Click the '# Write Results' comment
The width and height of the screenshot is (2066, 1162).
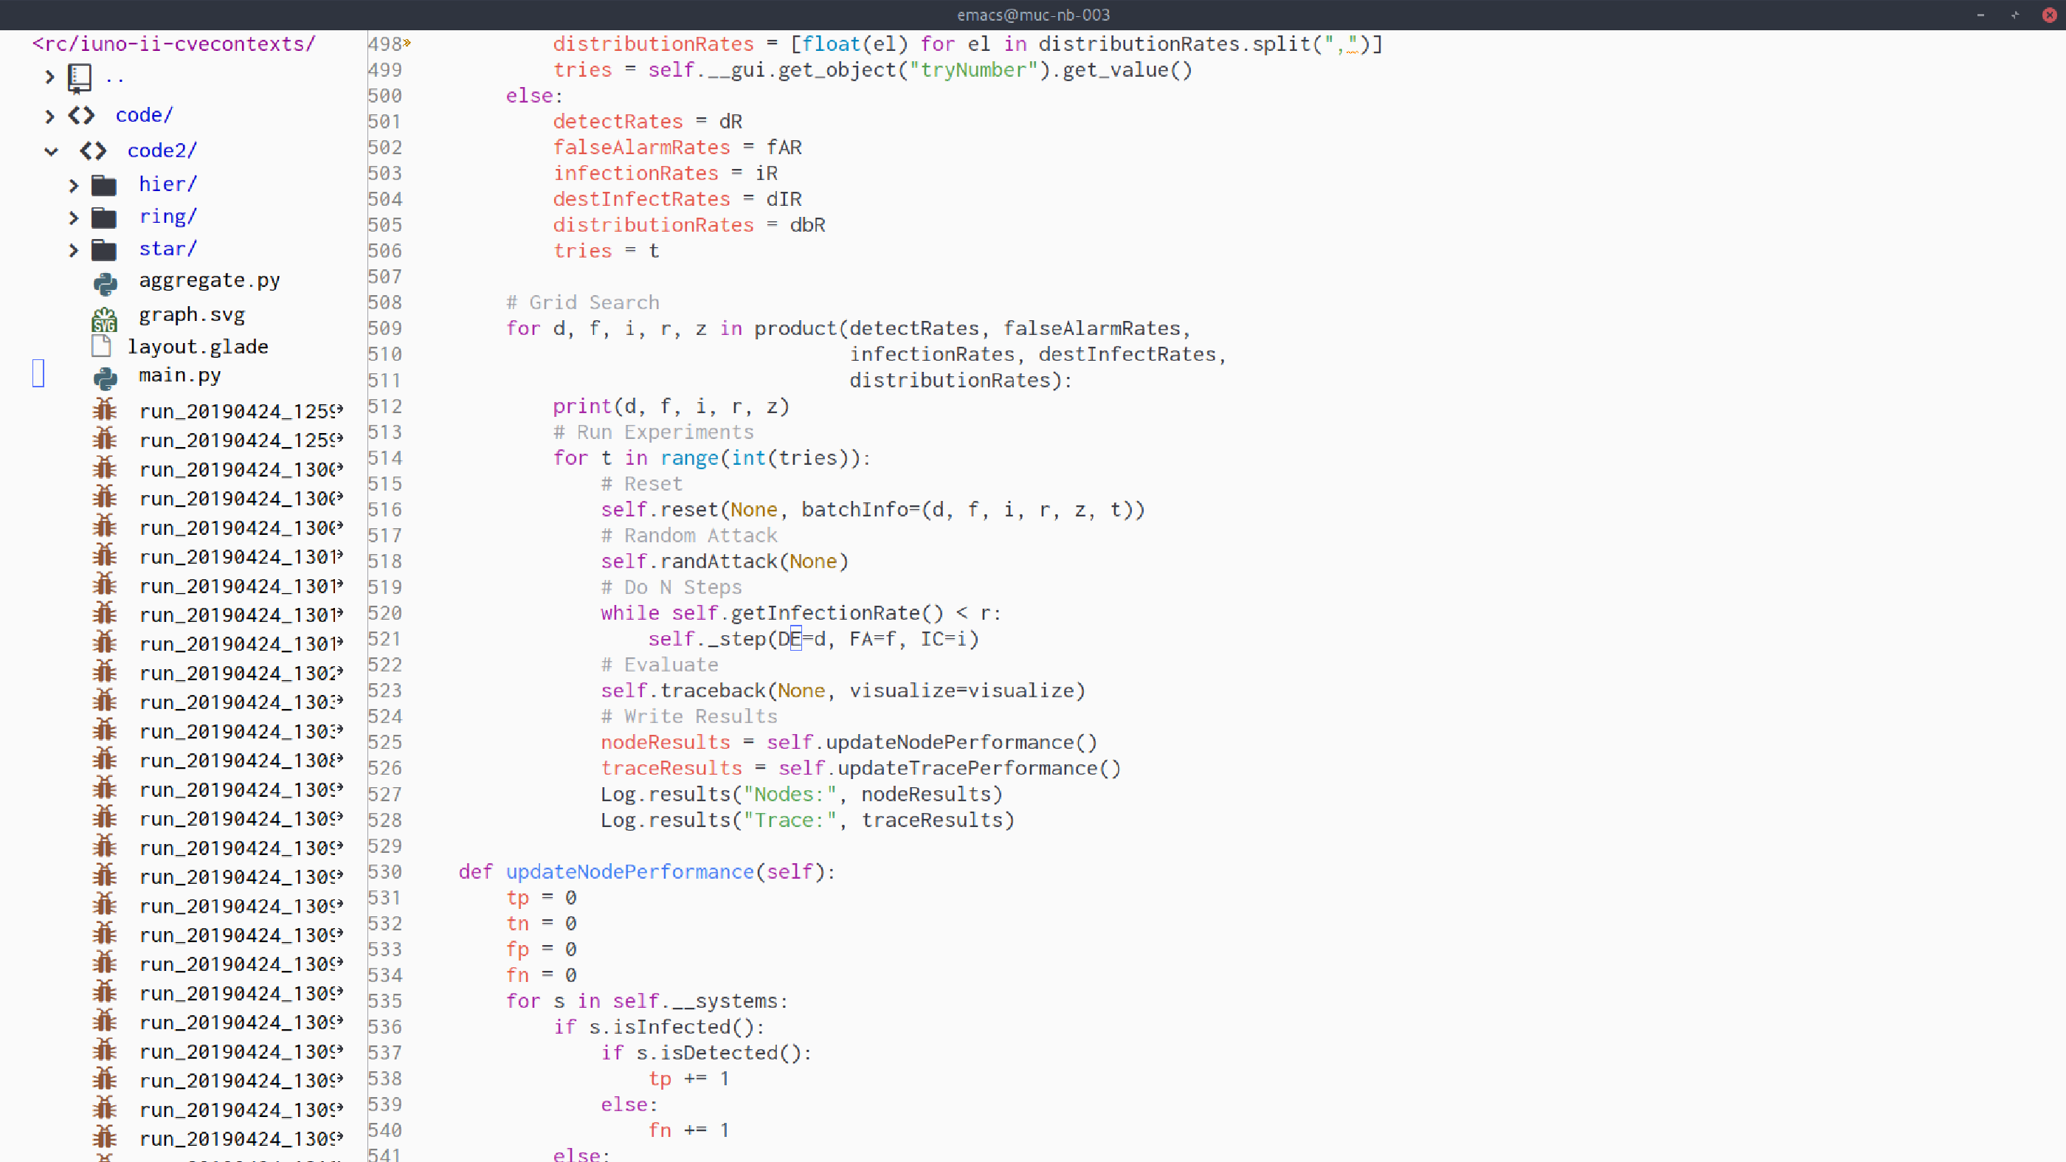coord(689,717)
